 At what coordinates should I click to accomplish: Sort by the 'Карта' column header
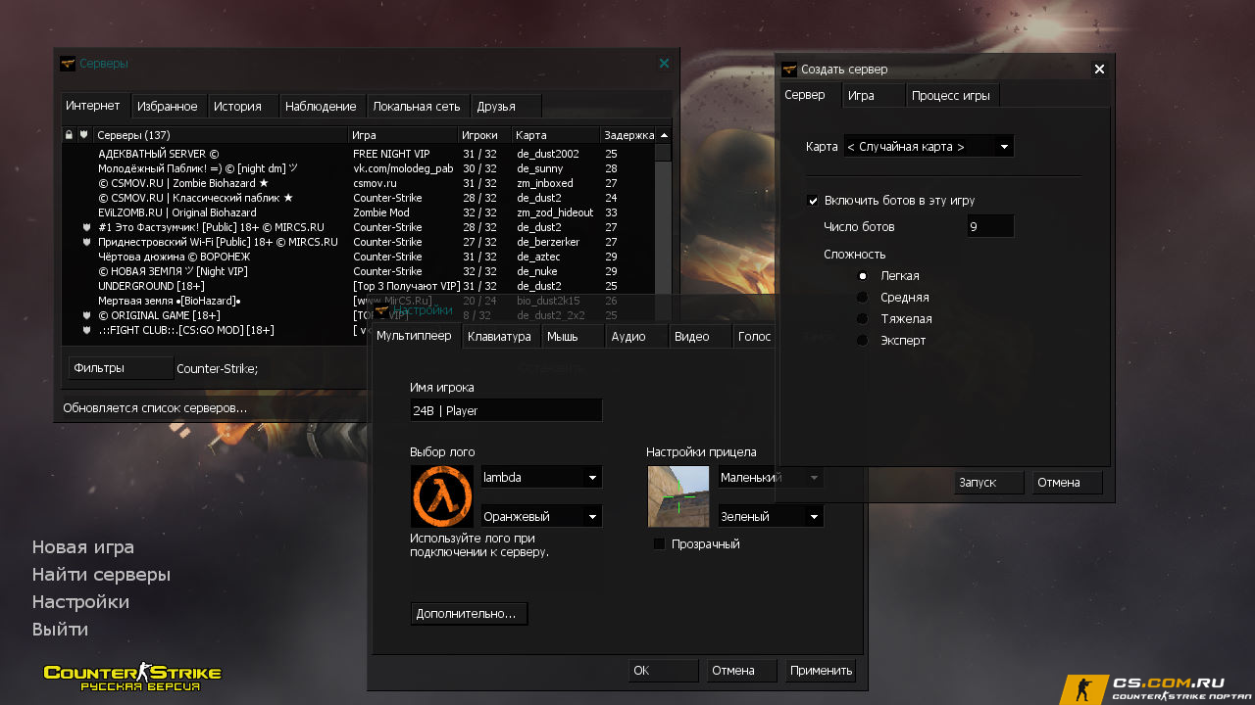pos(557,135)
